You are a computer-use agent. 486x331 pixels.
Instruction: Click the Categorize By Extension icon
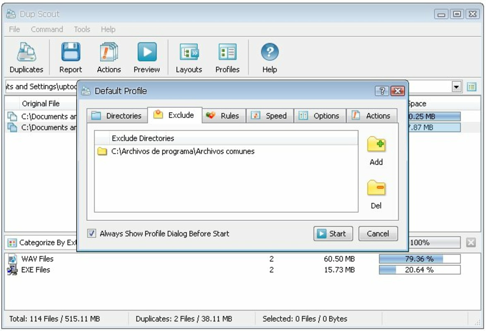(12, 243)
